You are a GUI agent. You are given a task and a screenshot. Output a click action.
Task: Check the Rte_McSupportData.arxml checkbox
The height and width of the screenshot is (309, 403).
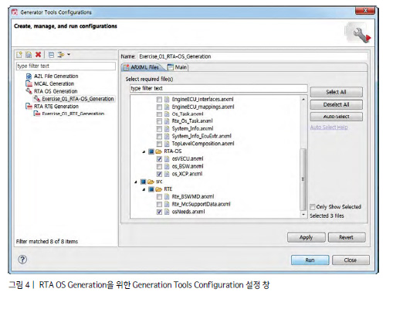click(x=159, y=204)
